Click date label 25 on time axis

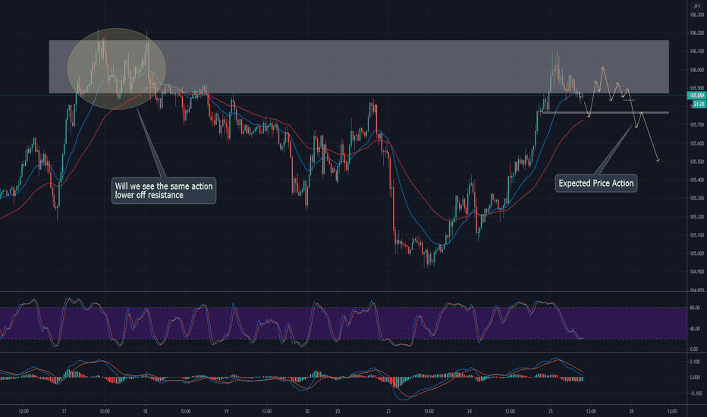coord(551,411)
